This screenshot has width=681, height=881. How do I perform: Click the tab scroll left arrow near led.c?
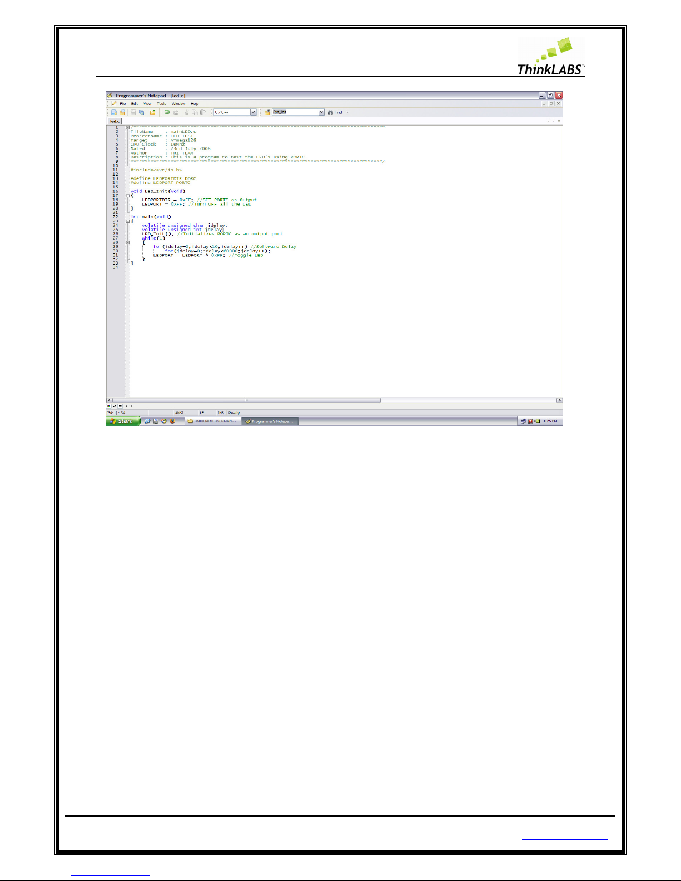tap(548, 121)
